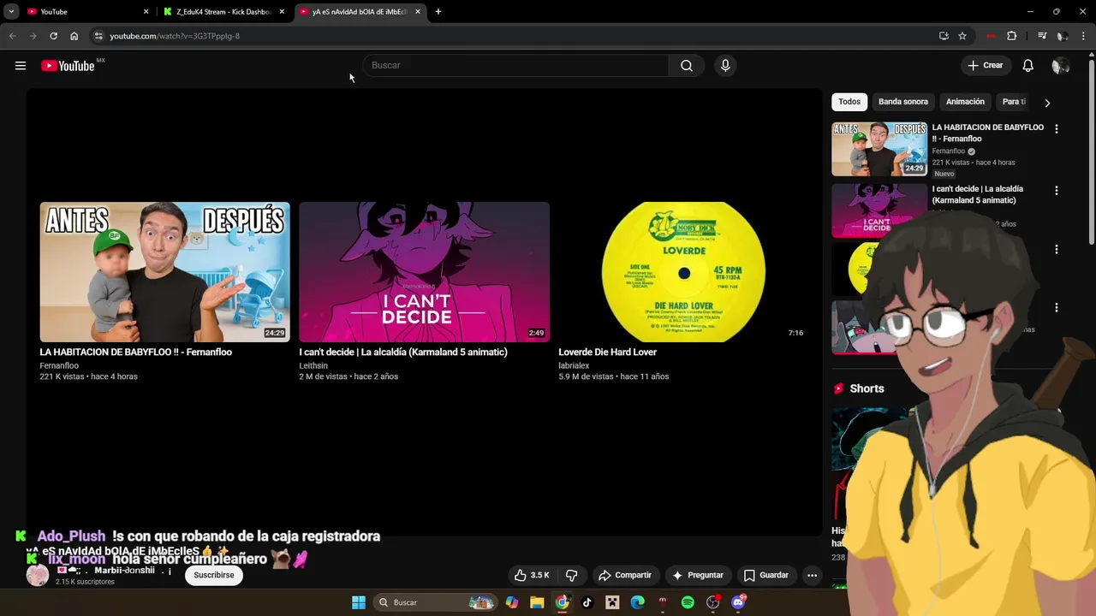Open File Explorer from taskbar

(537, 602)
